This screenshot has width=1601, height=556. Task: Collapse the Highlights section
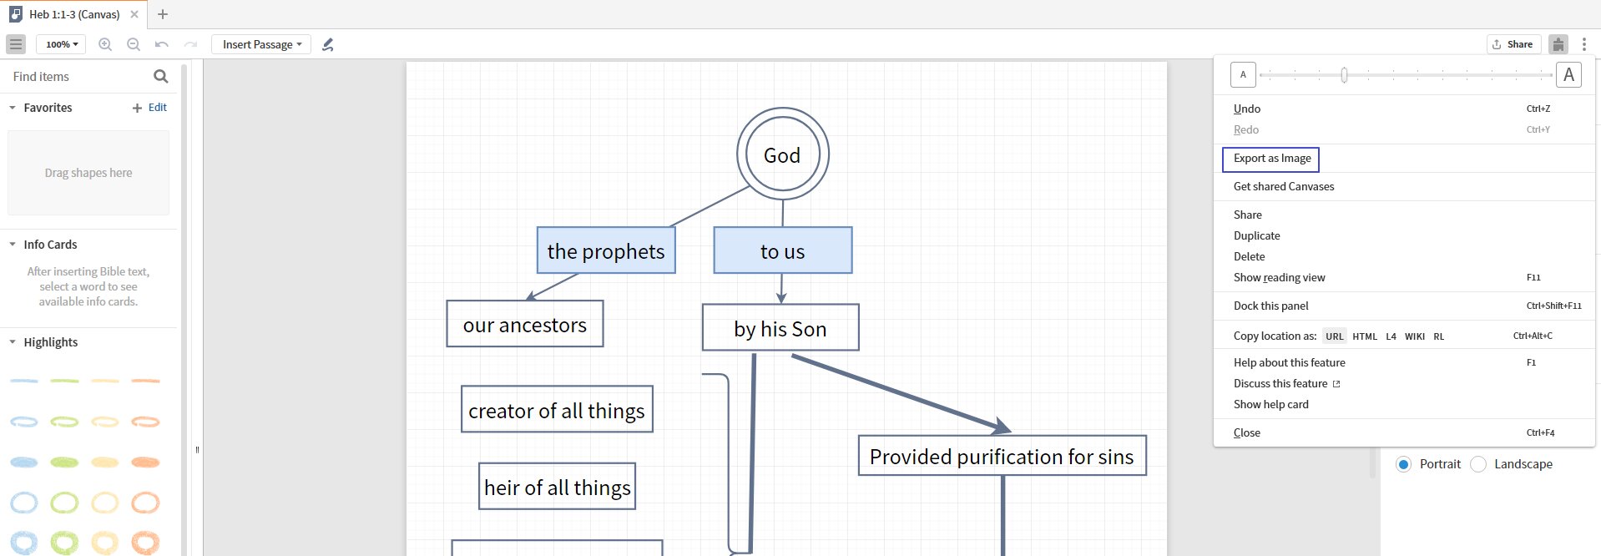pyautogui.click(x=13, y=342)
